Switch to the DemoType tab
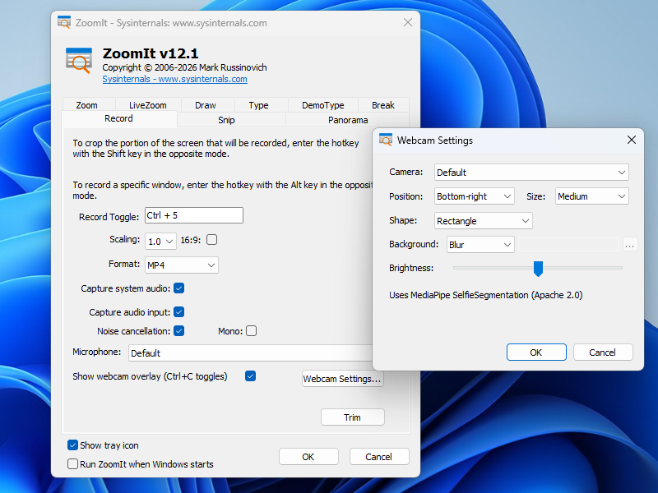 point(323,105)
